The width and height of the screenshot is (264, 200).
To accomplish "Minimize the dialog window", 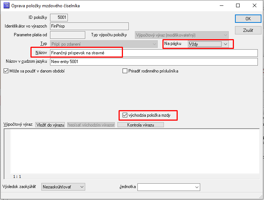I will [x=221, y=6].
